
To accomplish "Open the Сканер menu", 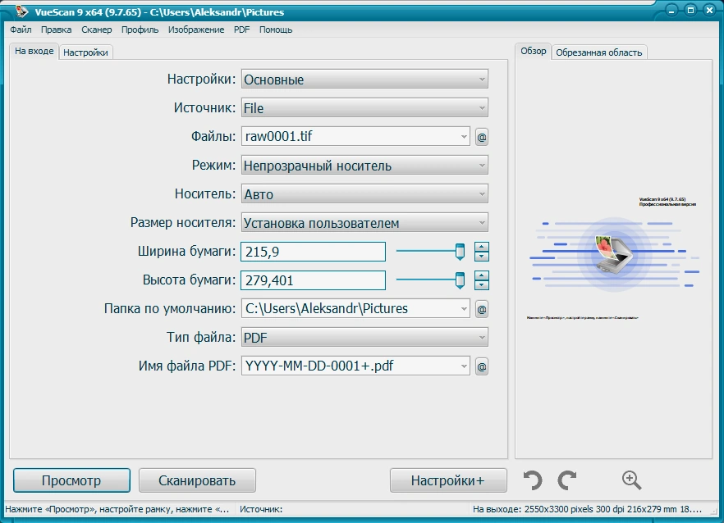I will [97, 30].
